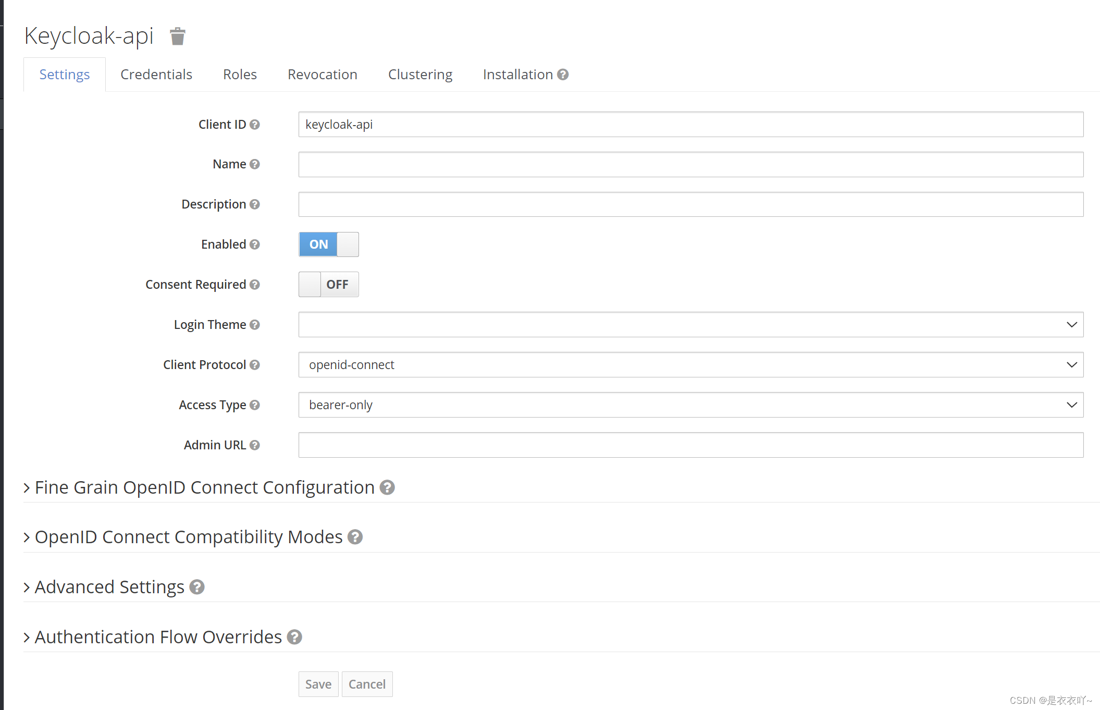Click the trash icon to delete Keycloak-api
The height and width of the screenshot is (710, 1100).
(x=178, y=36)
